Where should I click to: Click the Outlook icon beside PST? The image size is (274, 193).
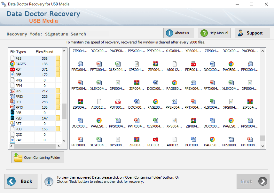point(12,123)
